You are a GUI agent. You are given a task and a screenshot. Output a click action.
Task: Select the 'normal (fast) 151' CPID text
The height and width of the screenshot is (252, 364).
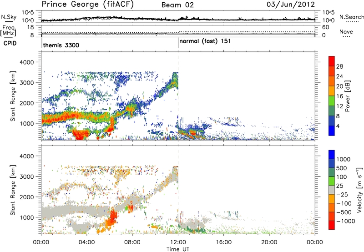click(205, 41)
